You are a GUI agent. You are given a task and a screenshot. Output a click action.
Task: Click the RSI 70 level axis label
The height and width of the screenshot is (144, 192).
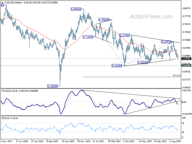tap(183, 123)
